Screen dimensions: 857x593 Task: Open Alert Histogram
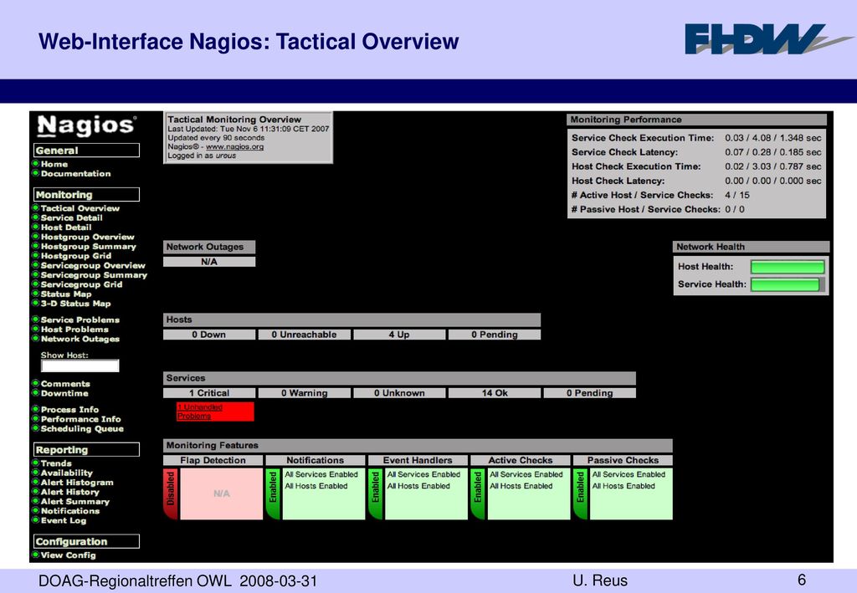pos(77,482)
